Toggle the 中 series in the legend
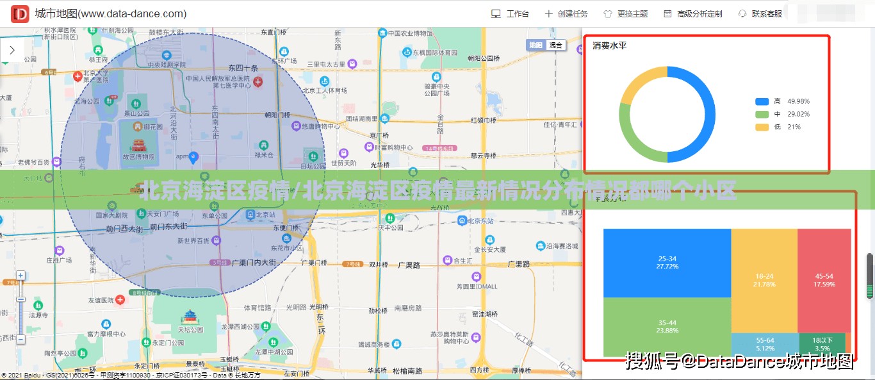Screen dimensions: 875x380 783,114
